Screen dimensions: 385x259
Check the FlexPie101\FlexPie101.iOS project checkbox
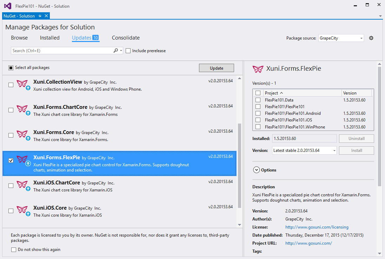coord(258,120)
